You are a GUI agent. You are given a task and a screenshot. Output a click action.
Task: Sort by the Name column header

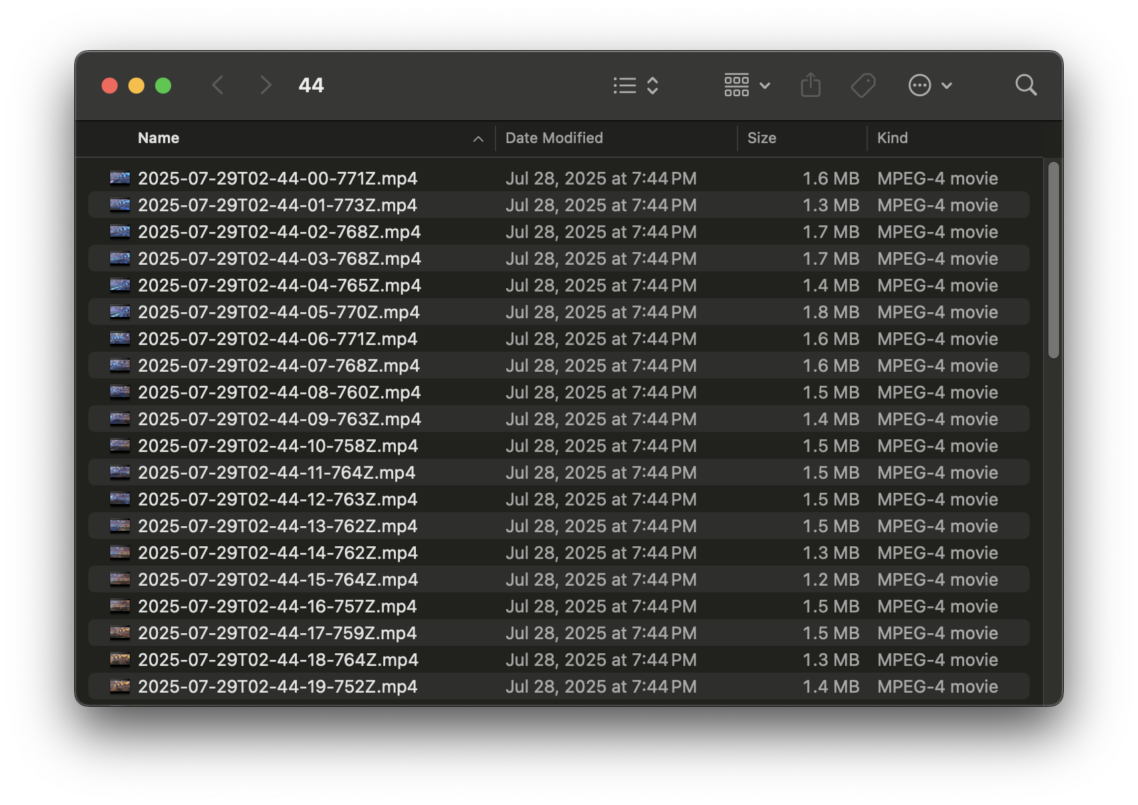158,138
